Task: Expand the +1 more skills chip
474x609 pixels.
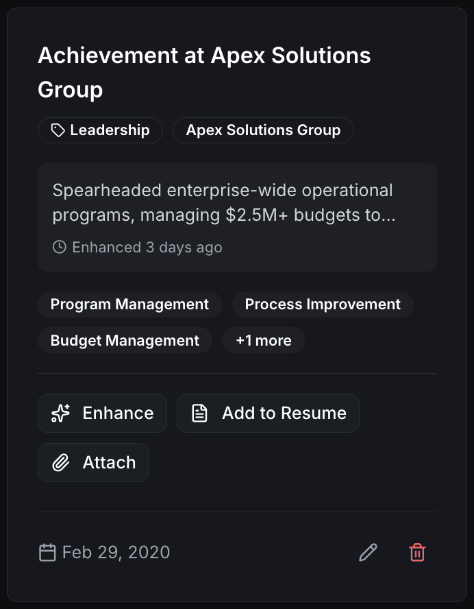Action: (263, 340)
